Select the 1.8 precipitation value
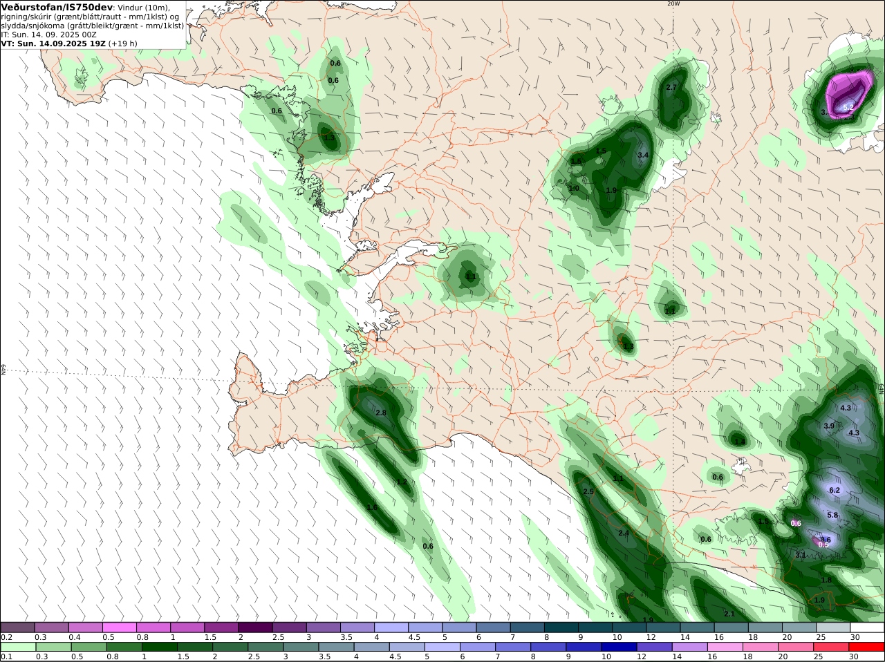This screenshot has height=662, width=885. (x=826, y=580)
